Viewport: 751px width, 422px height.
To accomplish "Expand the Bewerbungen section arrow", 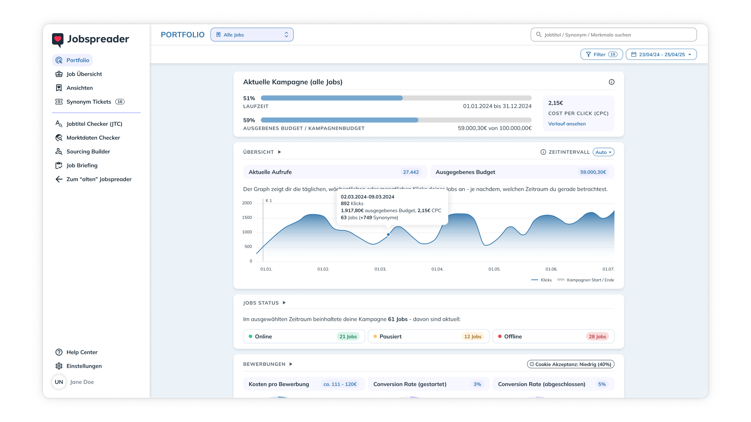I will pos(291,364).
